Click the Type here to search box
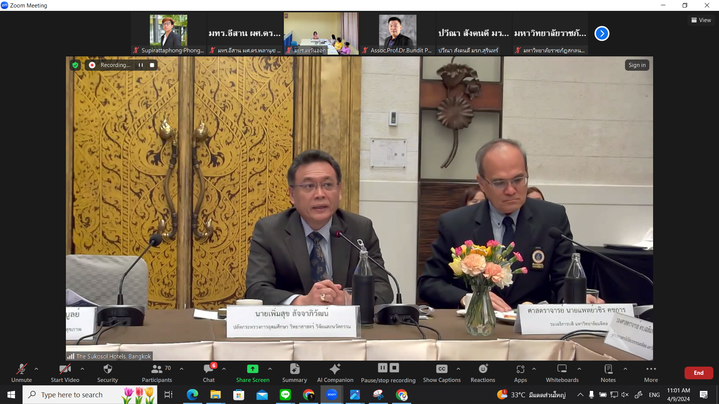Viewport: 719px width, 404px height. pos(90,395)
